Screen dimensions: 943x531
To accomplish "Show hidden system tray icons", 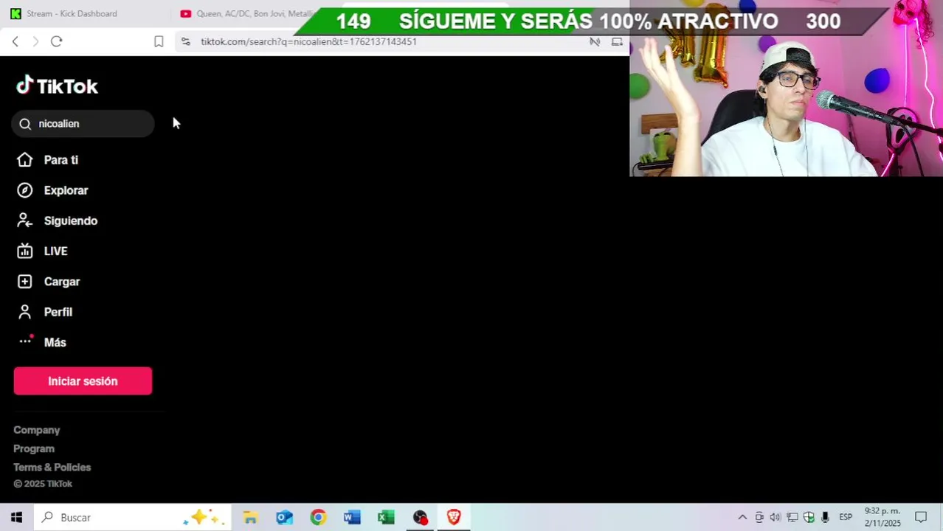I will [742, 518].
